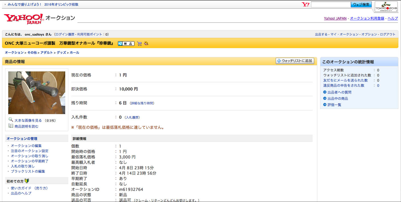Viewport: 401px width, 202px height.
Task: Open オークションの早期終了 link
Action: (30, 161)
